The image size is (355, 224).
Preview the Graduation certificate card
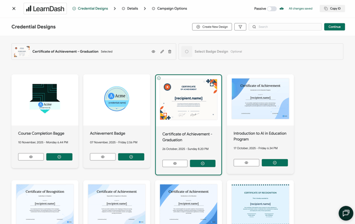175,163
